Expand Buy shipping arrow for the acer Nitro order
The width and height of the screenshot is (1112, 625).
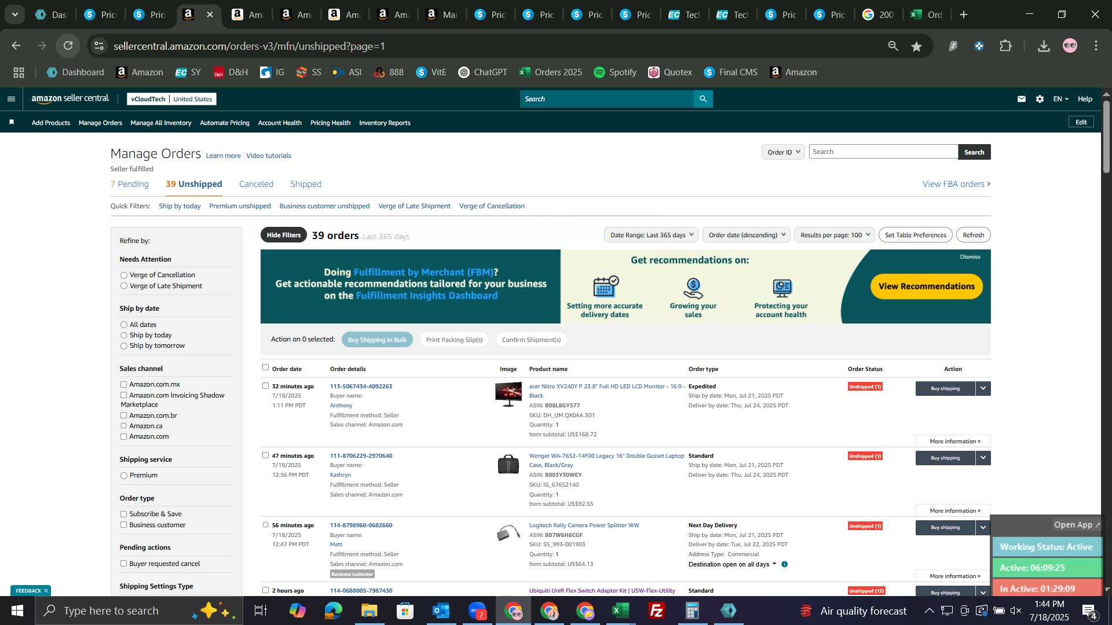click(983, 388)
